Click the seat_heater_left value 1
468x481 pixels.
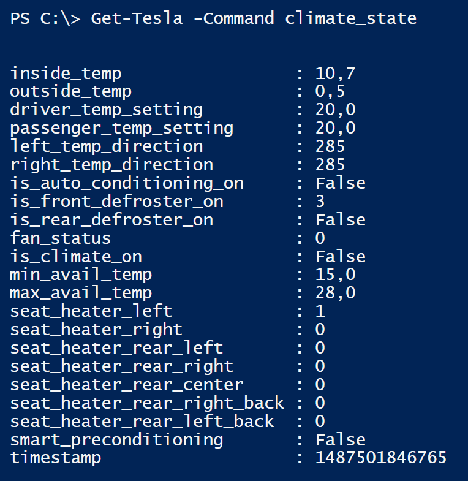coord(320,311)
